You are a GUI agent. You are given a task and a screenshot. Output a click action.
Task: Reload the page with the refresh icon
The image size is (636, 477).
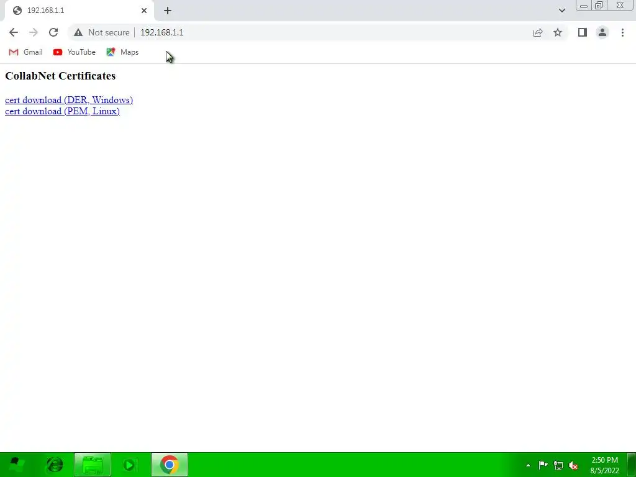(x=53, y=32)
